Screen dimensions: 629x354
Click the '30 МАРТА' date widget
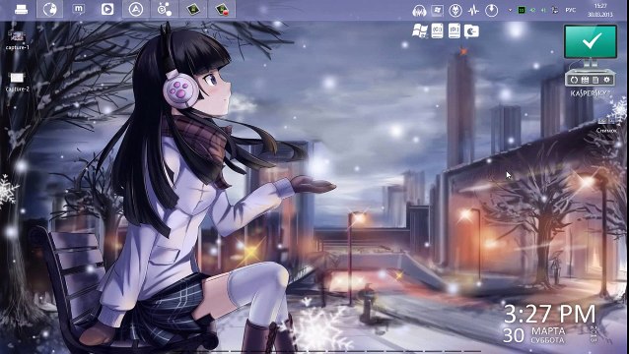coord(534,335)
